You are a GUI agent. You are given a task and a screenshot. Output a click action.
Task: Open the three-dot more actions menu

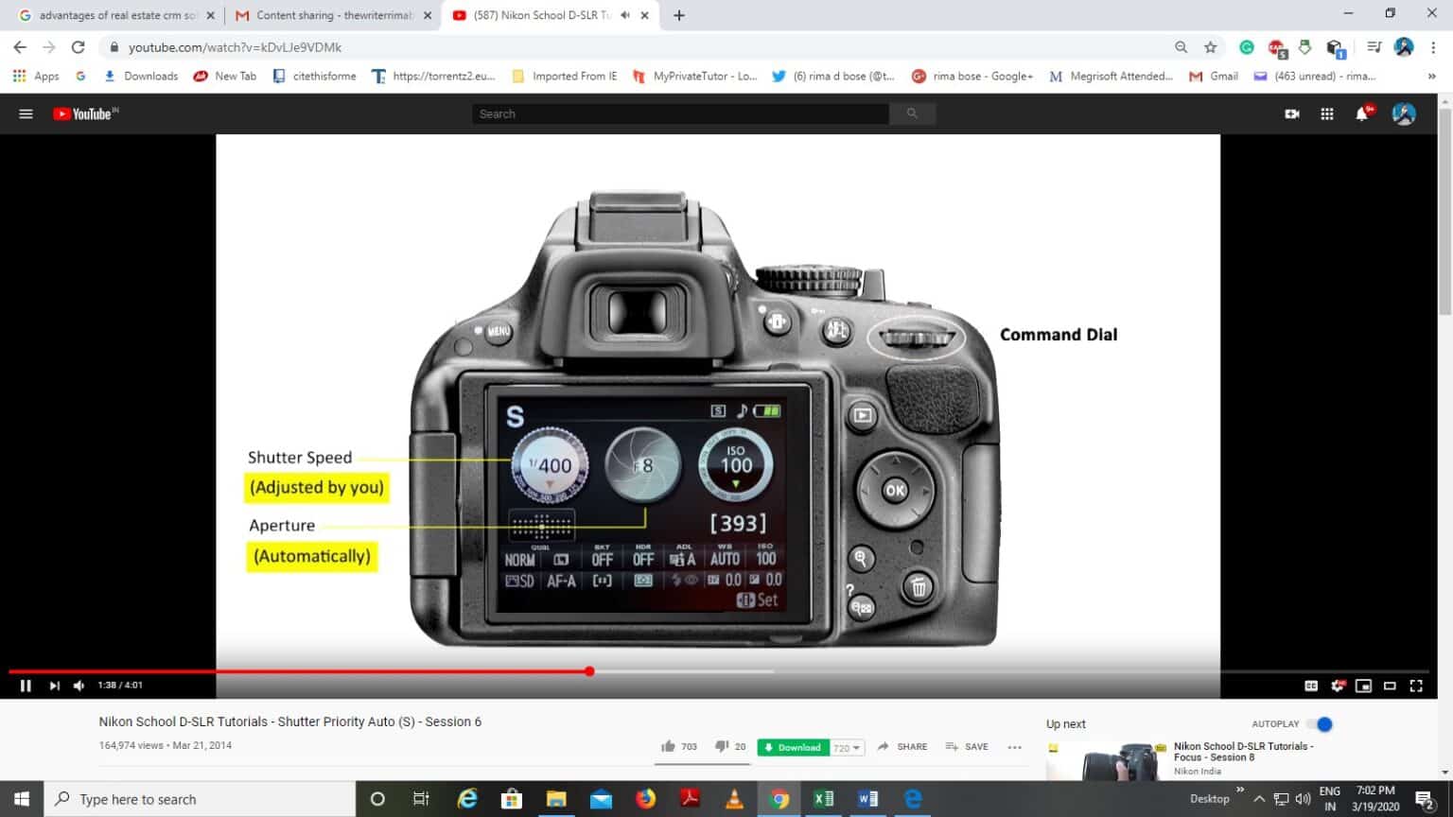[1015, 747]
